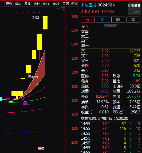142x153 pixels.
Task: Click the 涨停 limit-up price 7.02
Action: (x=105, y=76)
